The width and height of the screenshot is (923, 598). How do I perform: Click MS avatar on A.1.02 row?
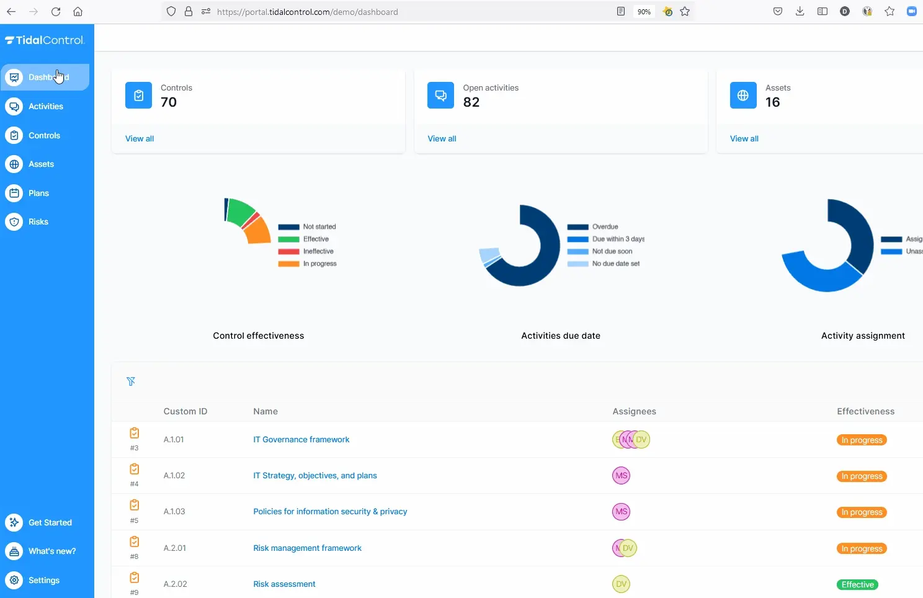[x=622, y=475]
